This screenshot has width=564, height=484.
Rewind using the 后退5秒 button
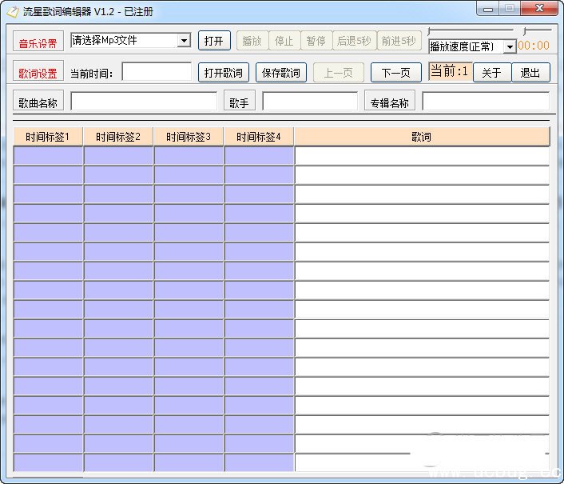pyautogui.click(x=354, y=41)
